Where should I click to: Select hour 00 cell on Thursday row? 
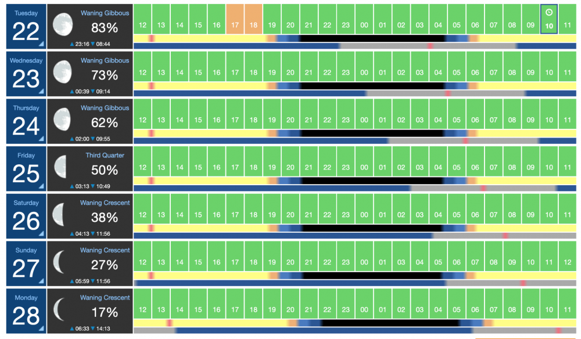click(x=364, y=114)
